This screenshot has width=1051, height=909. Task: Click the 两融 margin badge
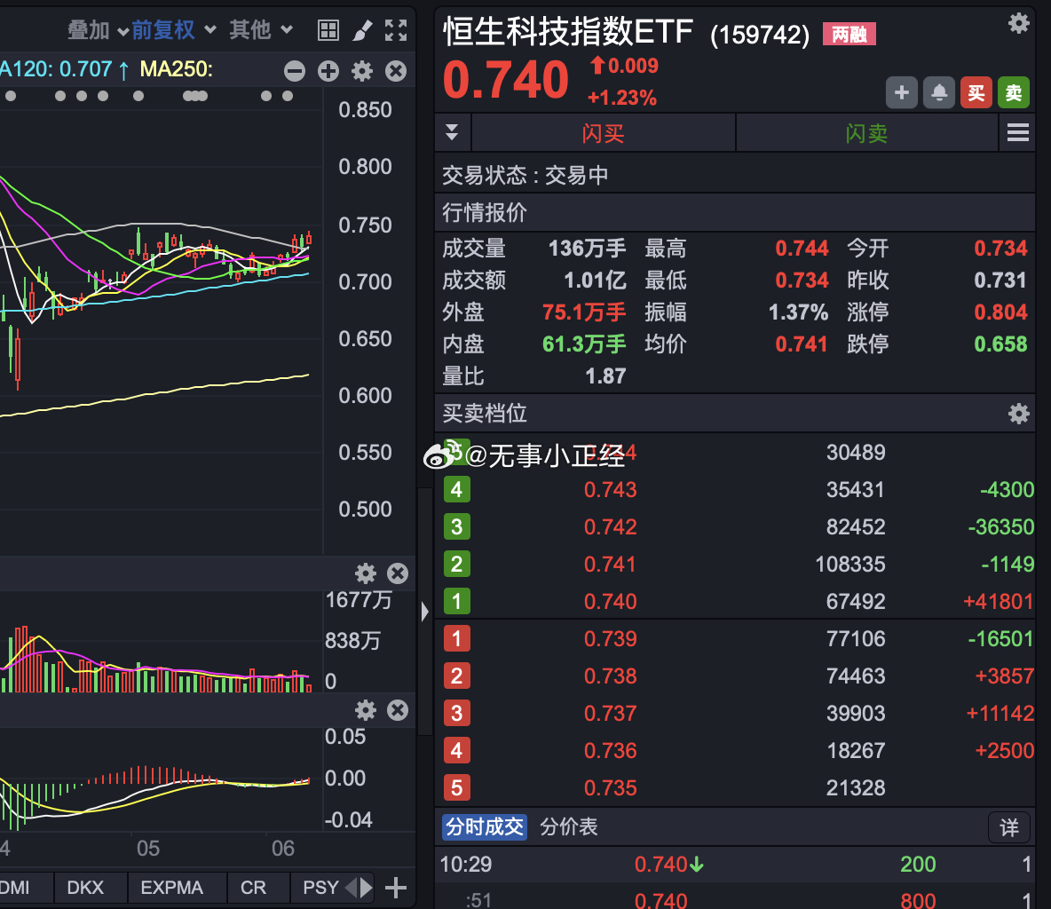click(x=849, y=35)
